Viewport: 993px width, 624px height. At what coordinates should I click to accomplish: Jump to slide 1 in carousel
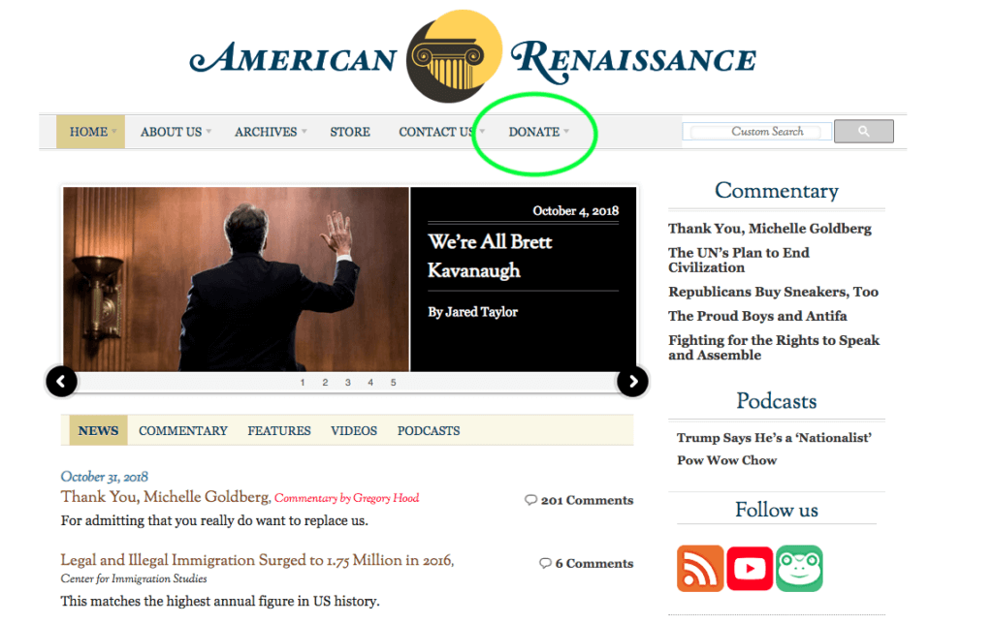pos(303,382)
